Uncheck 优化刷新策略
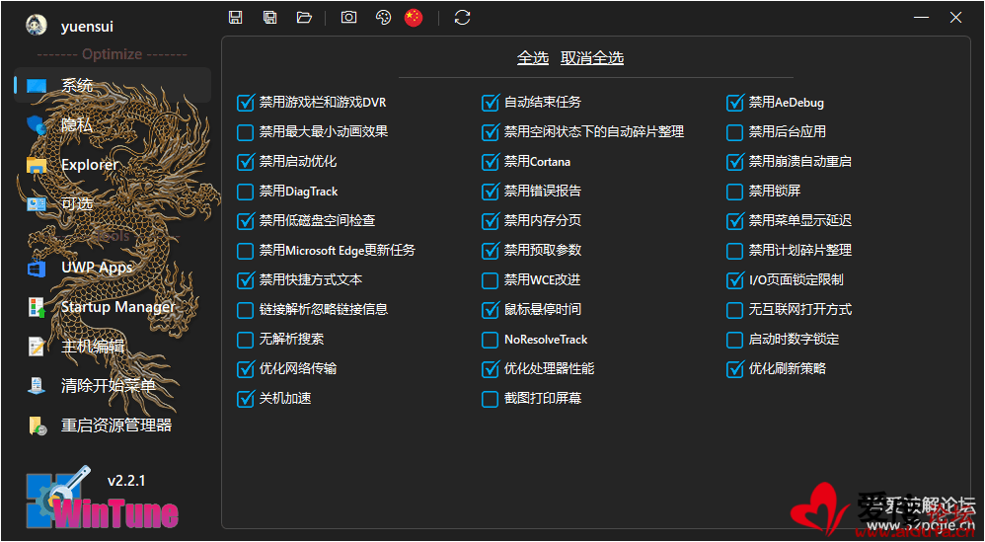Image resolution: width=985 pixels, height=542 pixels. coord(735,368)
